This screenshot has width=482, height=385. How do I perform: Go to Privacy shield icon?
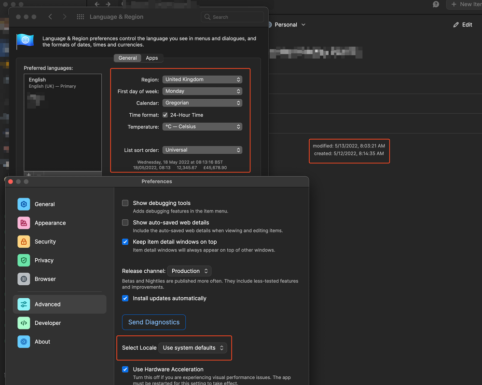(x=24, y=260)
